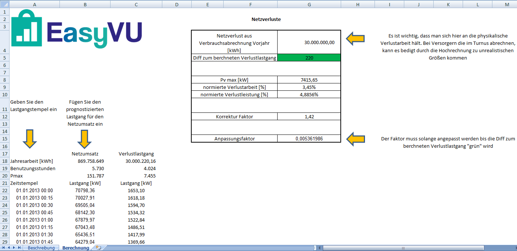Viewport: 517px width, 251px height.
Task: Click the Korrektur Faktor value 1,42
Action: click(309, 116)
